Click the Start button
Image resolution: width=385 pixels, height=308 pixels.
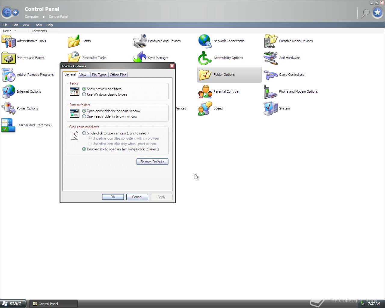click(x=13, y=303)
